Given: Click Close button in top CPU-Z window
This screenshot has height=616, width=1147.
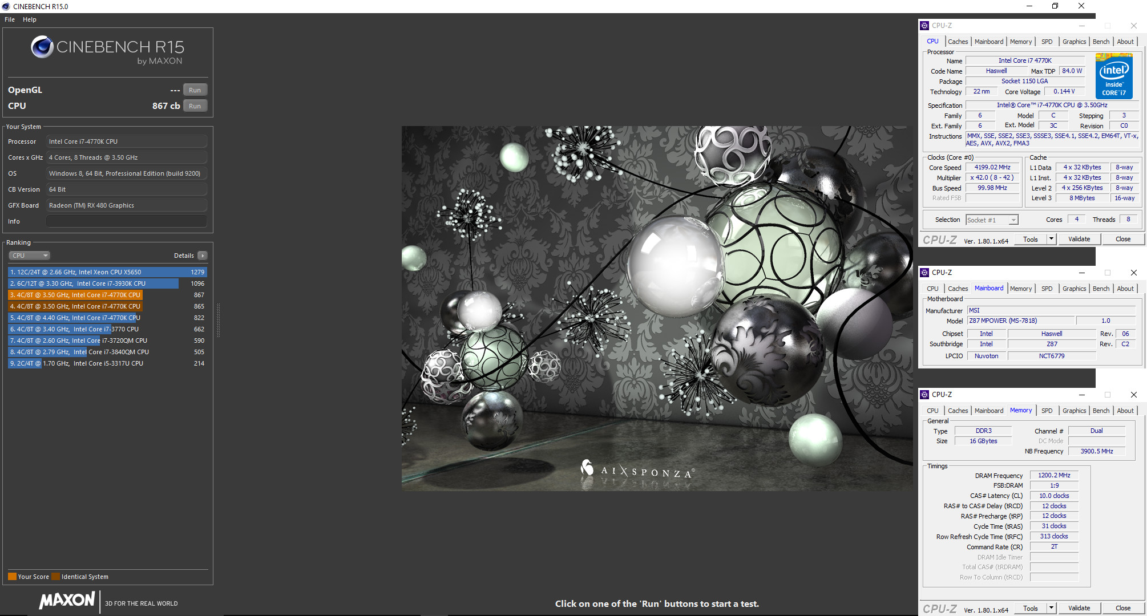Looking at the screenshot, I should (1123, 239).
